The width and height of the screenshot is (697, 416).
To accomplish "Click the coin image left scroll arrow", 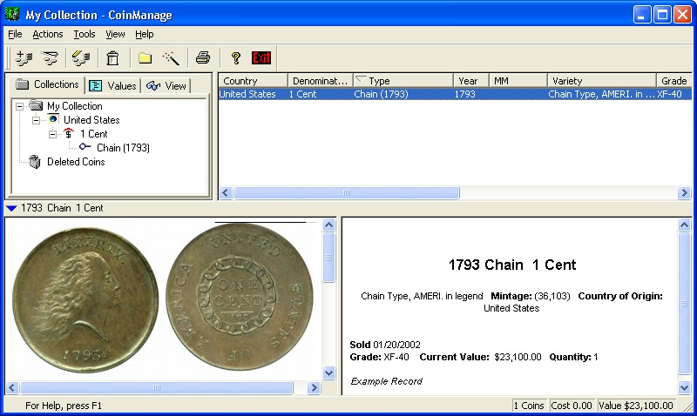I will point(12,387).
